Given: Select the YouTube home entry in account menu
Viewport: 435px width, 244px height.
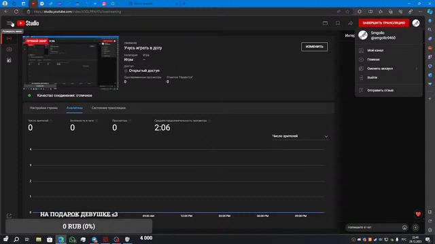Looking at the screenshot, I should pyautogui.click(x=388, y=60).
